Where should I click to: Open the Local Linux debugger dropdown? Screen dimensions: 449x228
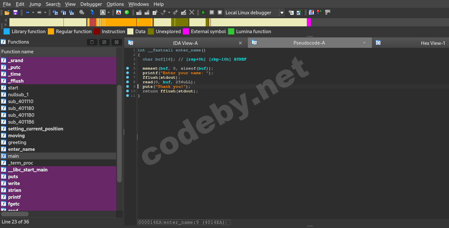282,13
